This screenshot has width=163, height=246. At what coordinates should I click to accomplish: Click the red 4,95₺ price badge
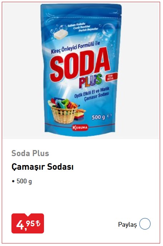pyautogui.click(x=28, y=223)
